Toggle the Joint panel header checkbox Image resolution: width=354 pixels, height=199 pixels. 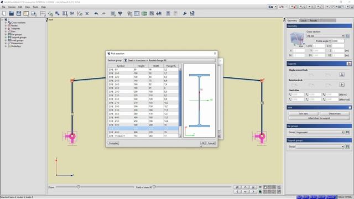point(350,107)
